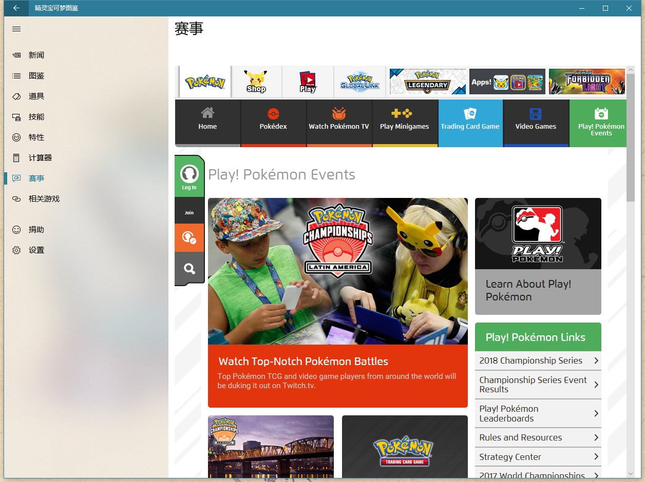Click the Video Games console icon
This screenshot has height=482, width=645.
tap(536, 113)
